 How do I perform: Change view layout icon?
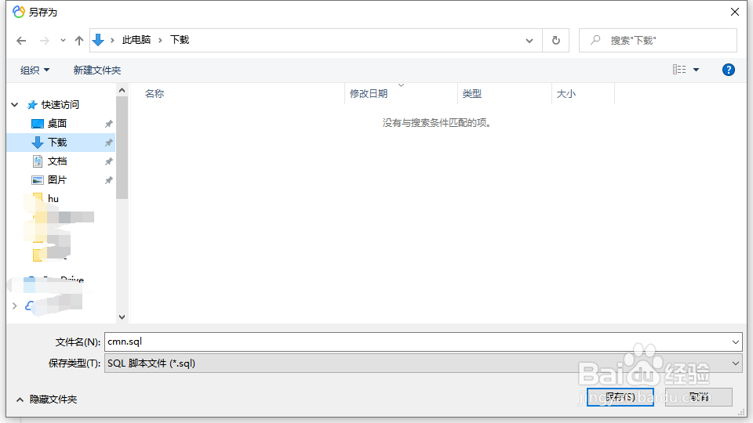pos(679,70)
